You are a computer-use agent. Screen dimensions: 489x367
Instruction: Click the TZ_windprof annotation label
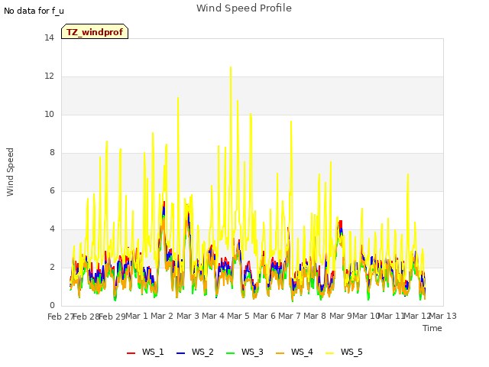tap(95, 32)
